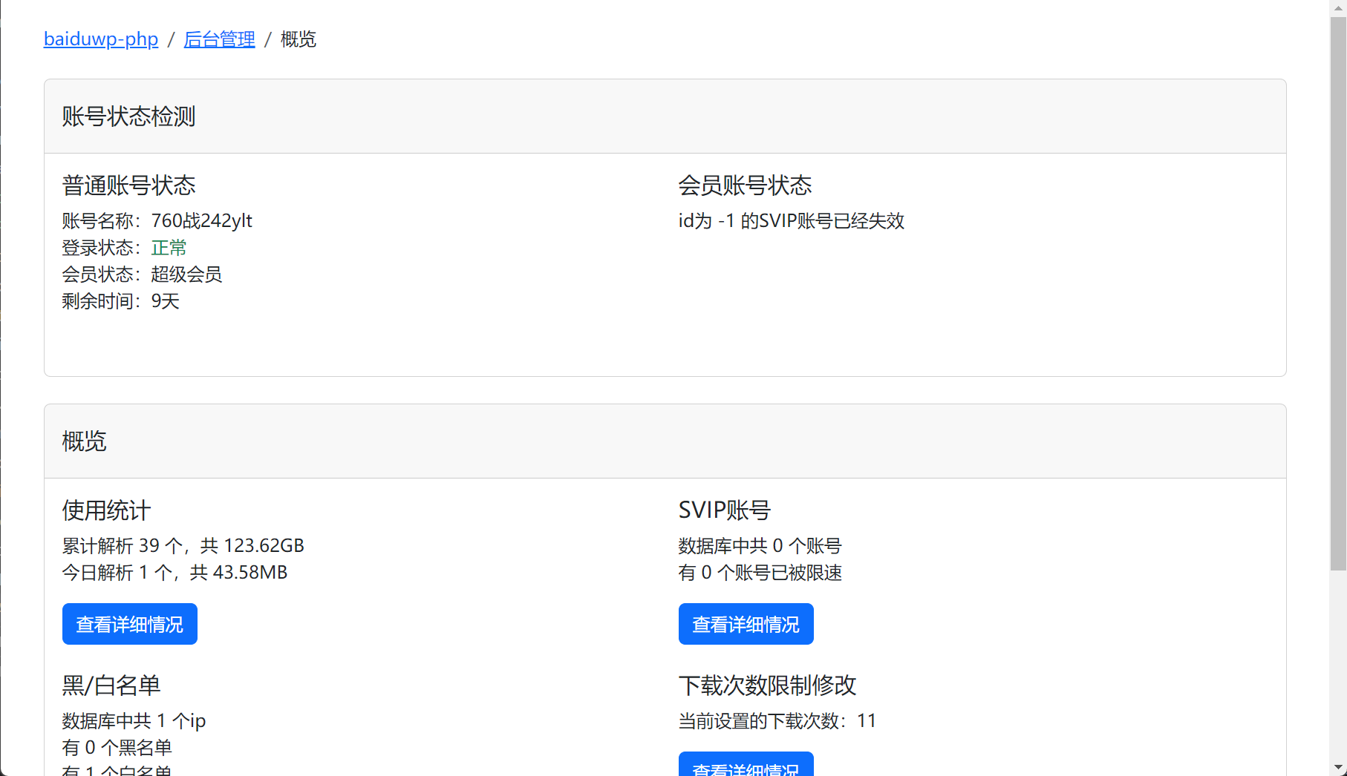
Task: Navigate to 后台管理 via breadcrumb
Action: 219,39
